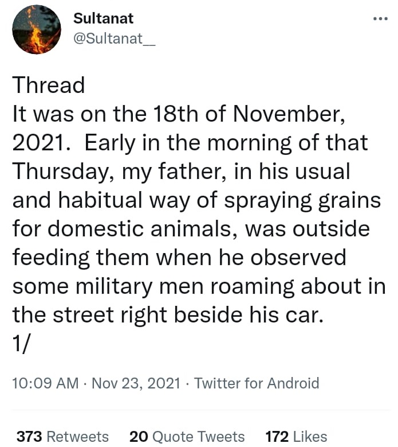Click the tweet line starting with Thursday
The image size is (398, 447).
click(x=181, y=172)
